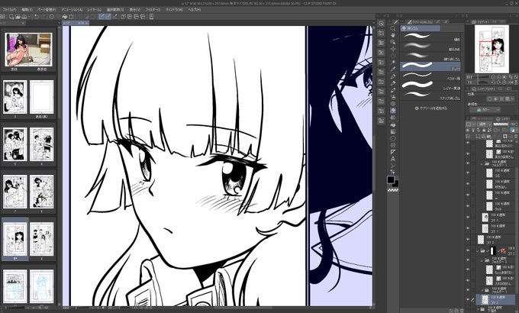Image resolution: width=519 pixels, height=313 pixels.
Task: Select the Frame border tool
Action: pos(393,145)
